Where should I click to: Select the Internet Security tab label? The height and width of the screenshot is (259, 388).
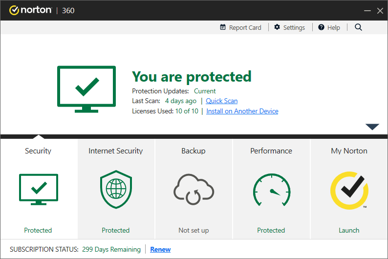116,151
